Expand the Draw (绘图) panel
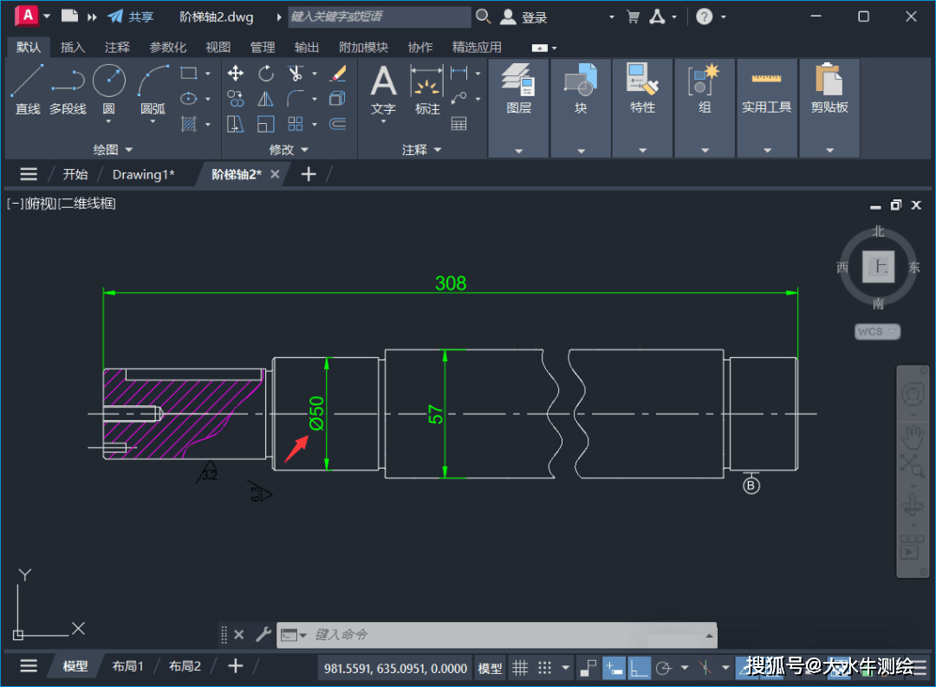Image resolution: width=936 pixels, height=687 pixels. (113, 149)
